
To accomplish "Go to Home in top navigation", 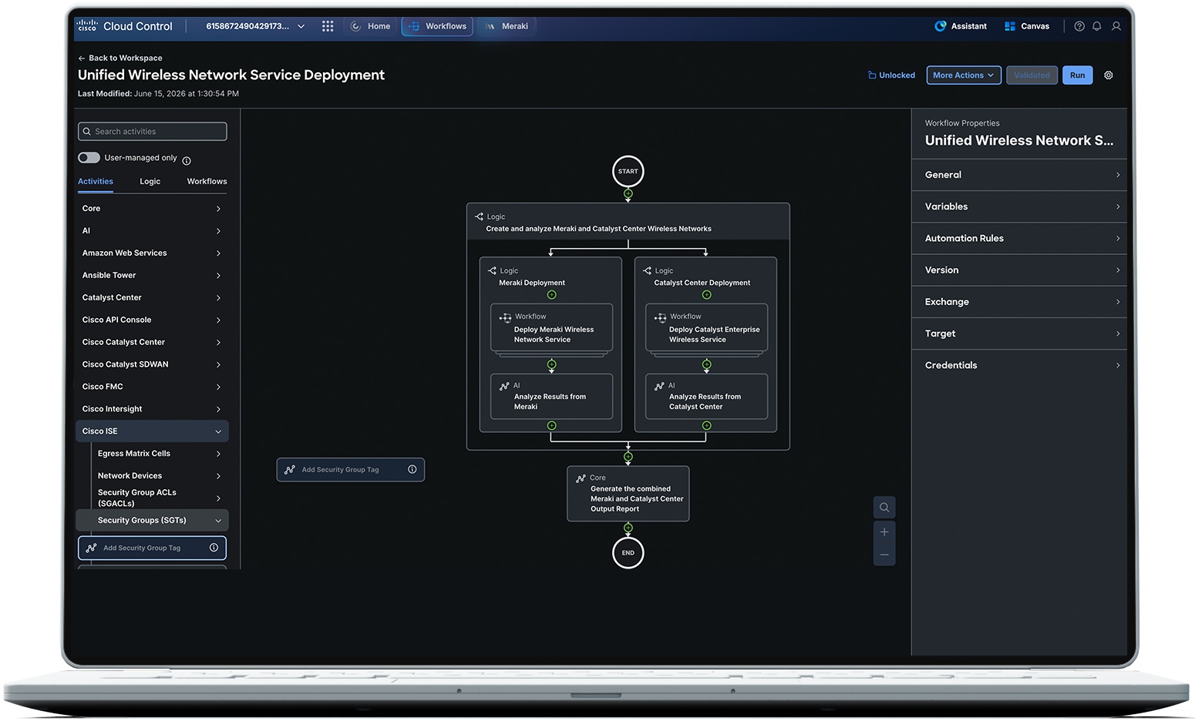I will (370, 26).
